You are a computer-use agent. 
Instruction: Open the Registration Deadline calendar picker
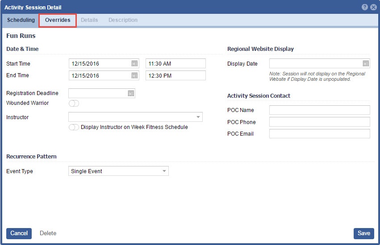pyautogui.click(x=131, y=93)
